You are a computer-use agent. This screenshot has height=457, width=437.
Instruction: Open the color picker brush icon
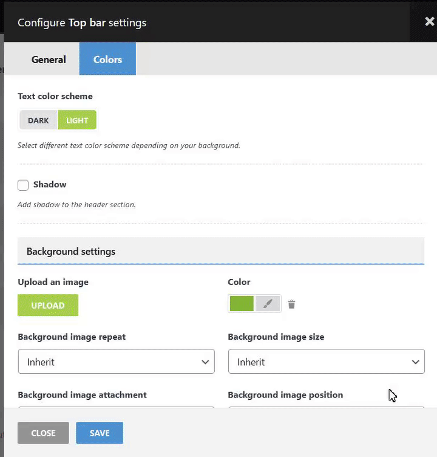268,304
